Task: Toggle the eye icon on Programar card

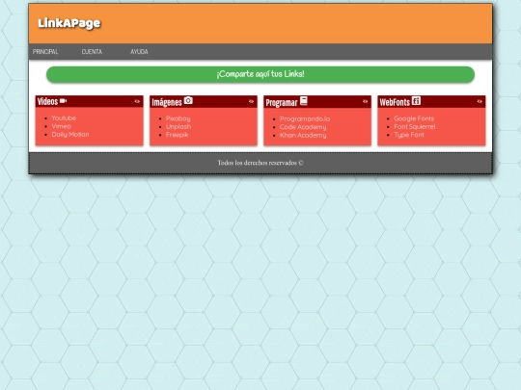Action: [x=365, y=101]
